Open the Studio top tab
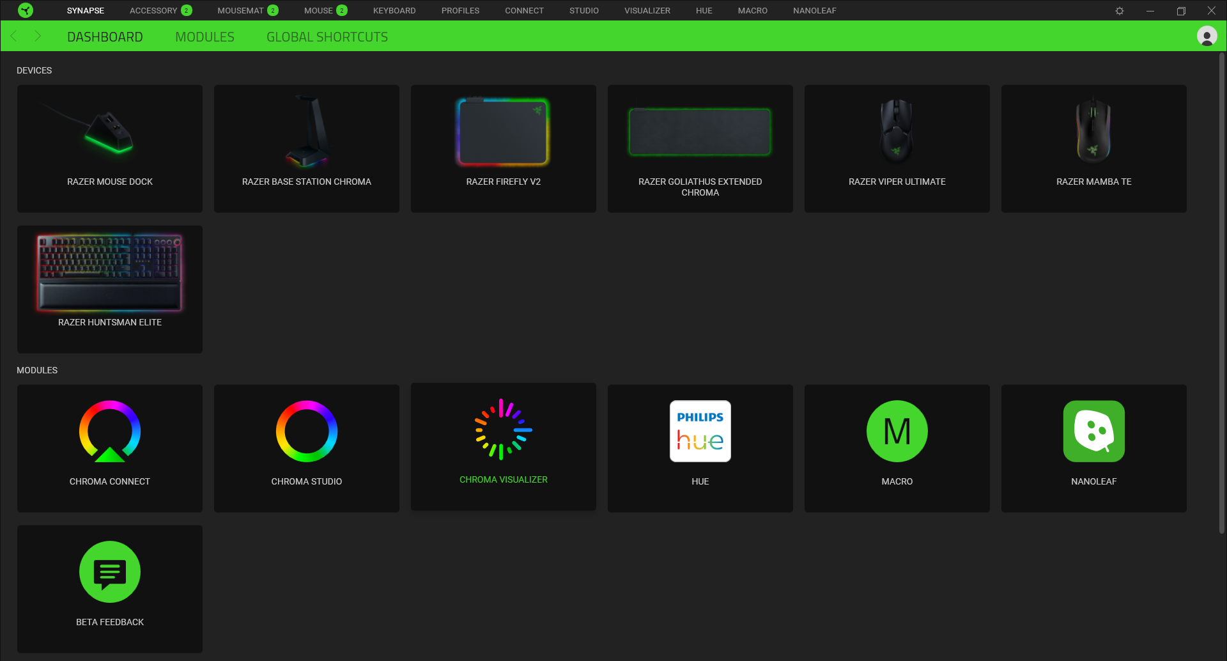 click(584, 11)
